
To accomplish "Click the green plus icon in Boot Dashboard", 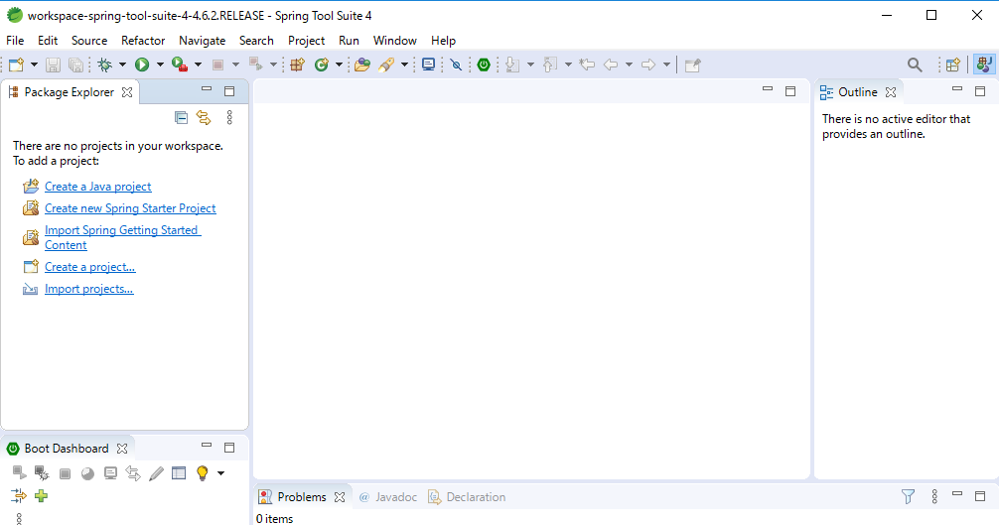I will tap(42, 496).
